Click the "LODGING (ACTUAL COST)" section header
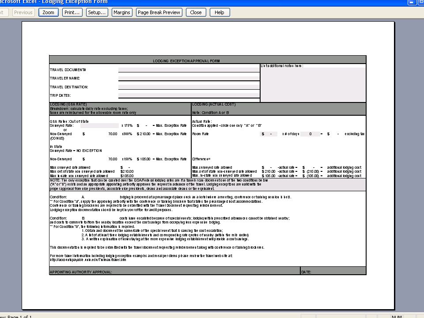Screen dimensions: 424x318 (x=214, y=104)
